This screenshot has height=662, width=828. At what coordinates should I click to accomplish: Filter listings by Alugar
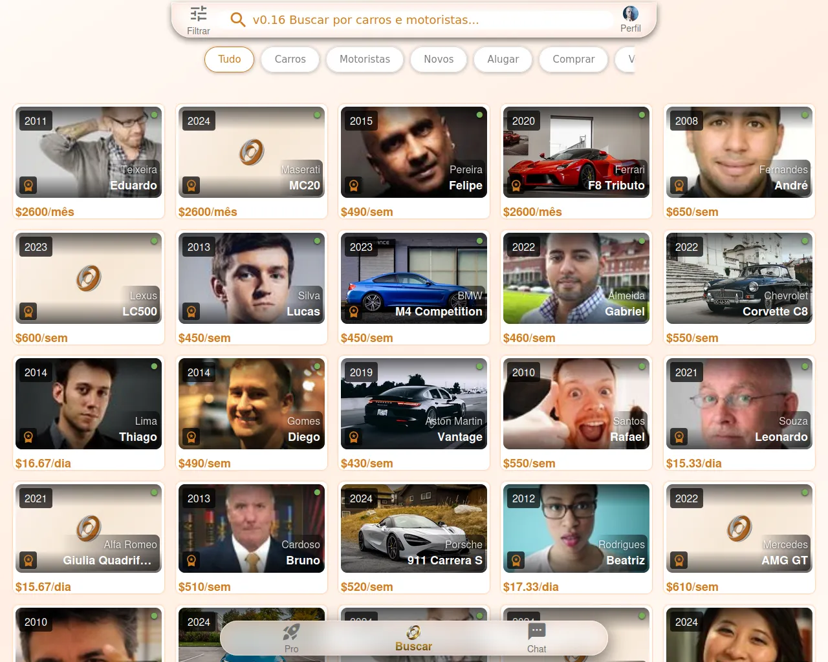(503, 59)
